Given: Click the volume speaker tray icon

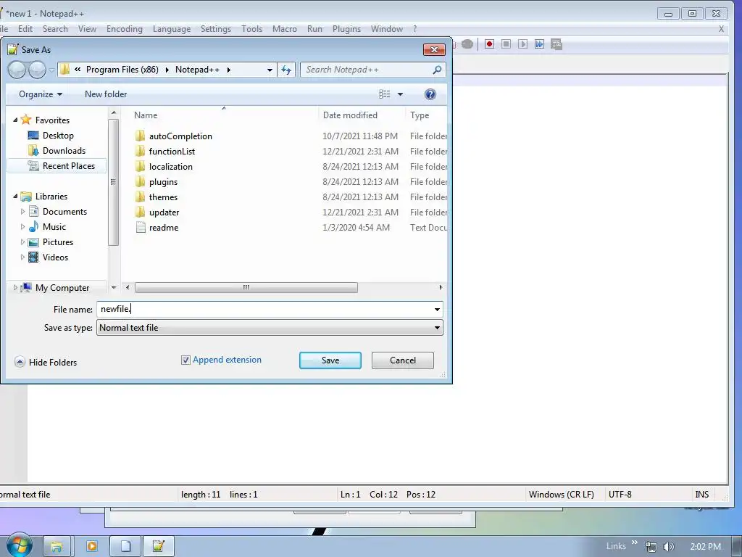Looking at the screenshot, I should (x=668, y=547).
